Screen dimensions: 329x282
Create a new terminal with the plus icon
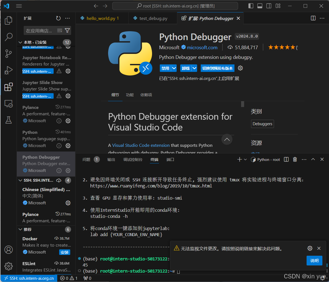[239, 159]
